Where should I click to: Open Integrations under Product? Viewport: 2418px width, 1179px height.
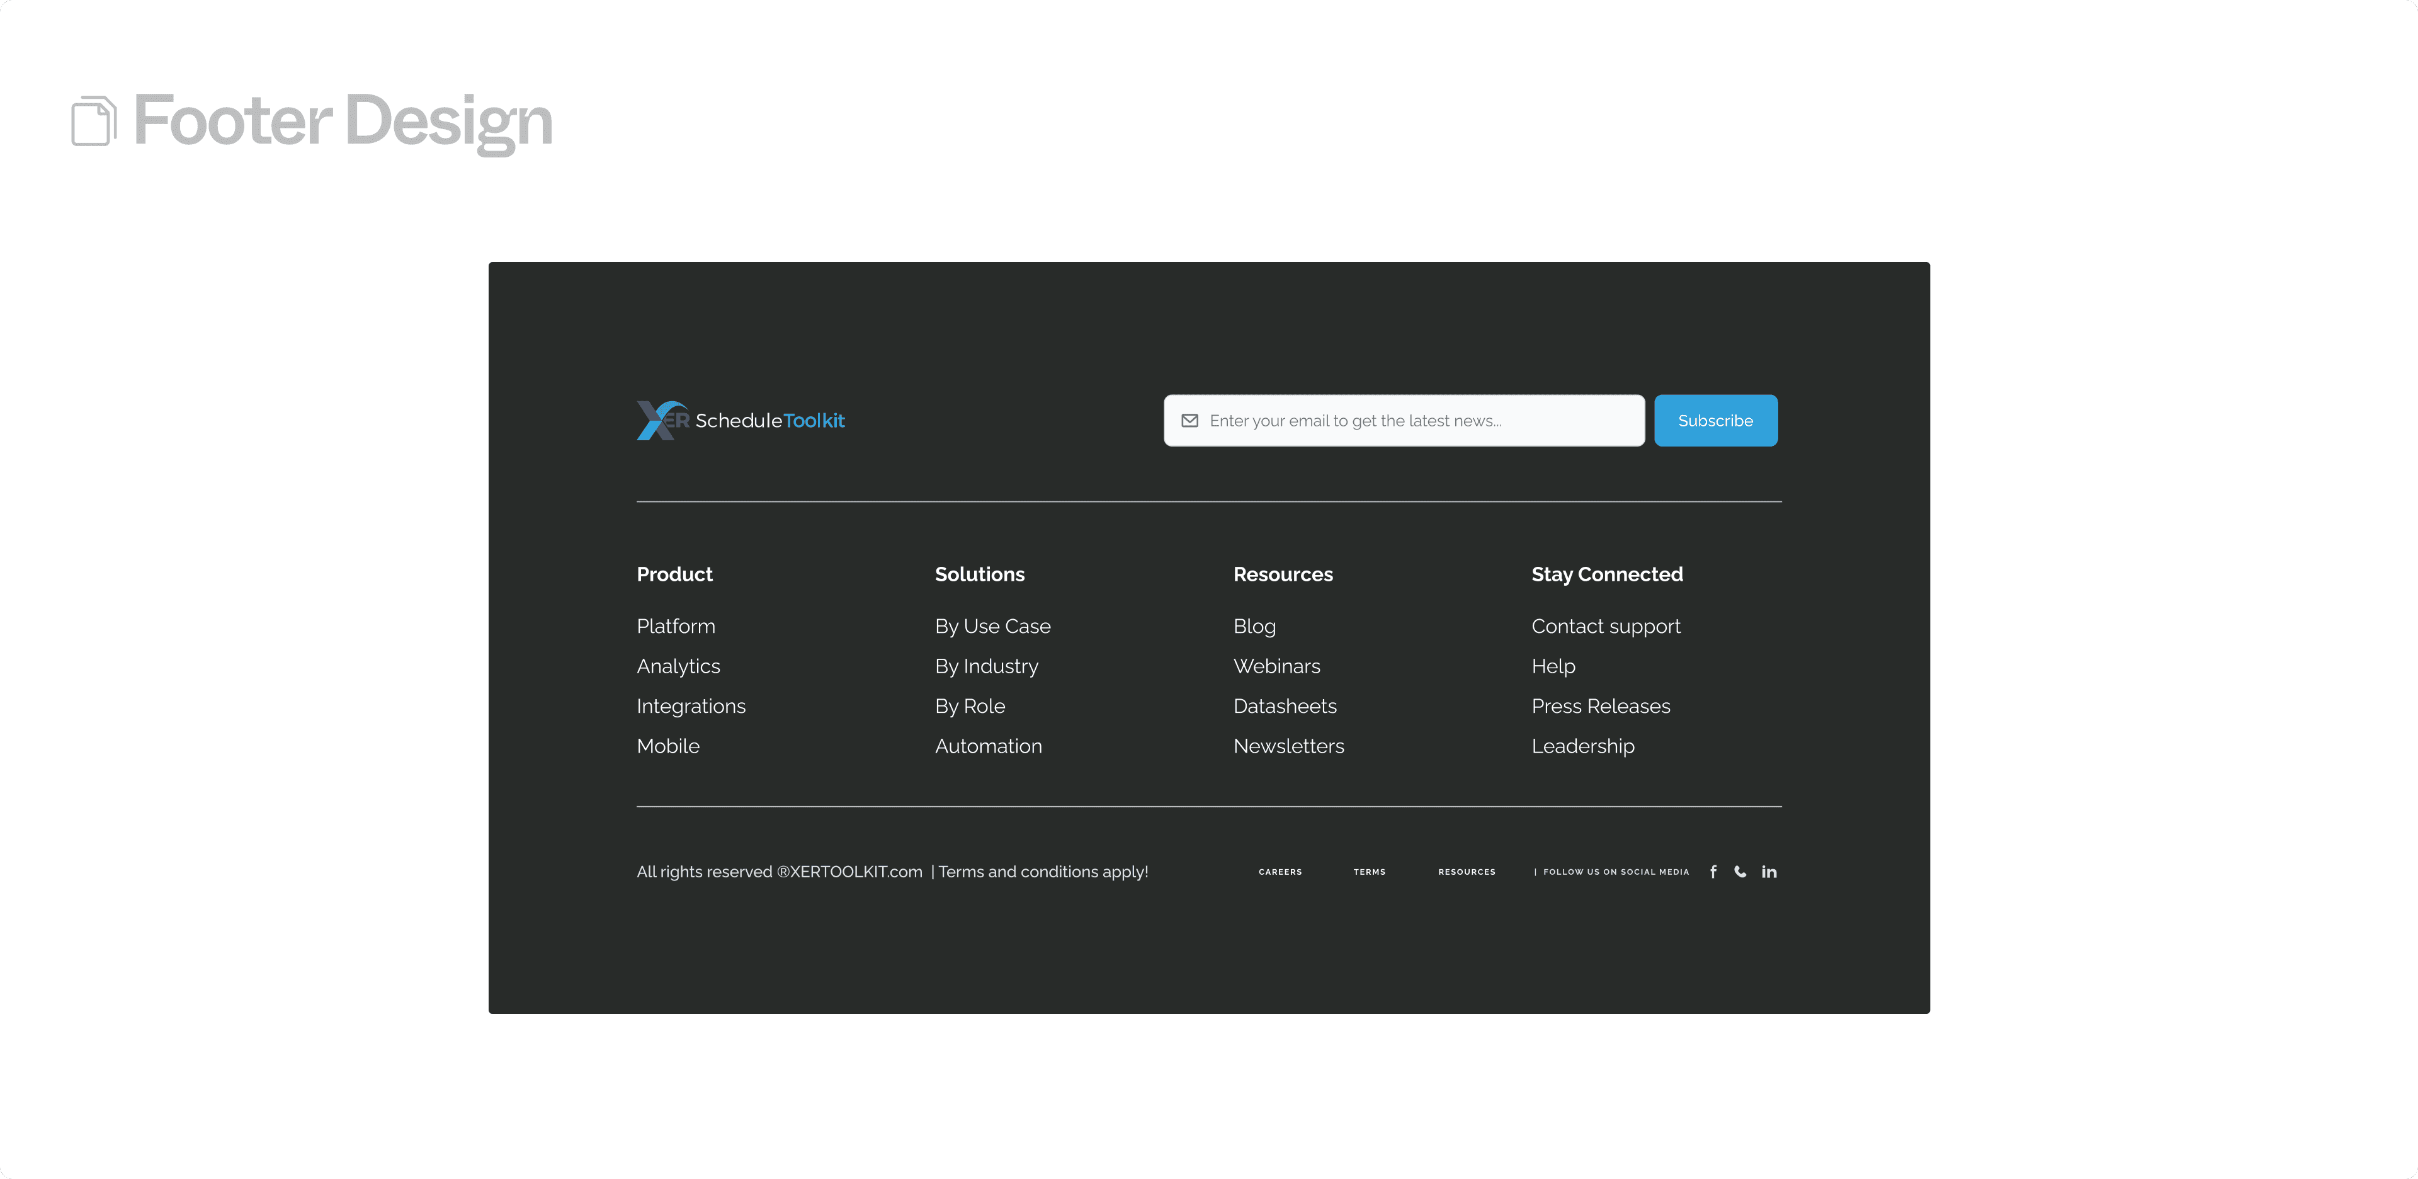(x=691, y=706)
